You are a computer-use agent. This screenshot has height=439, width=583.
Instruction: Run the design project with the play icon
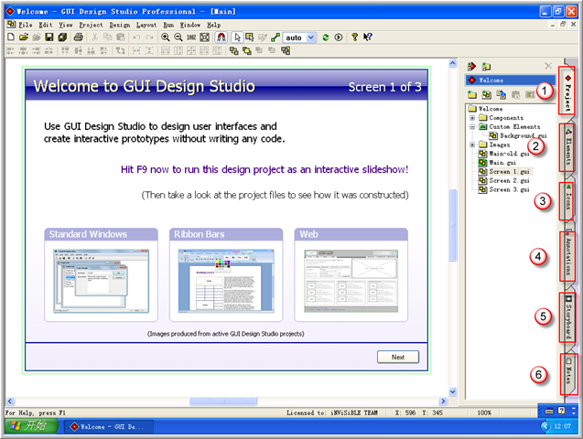click(x=339, y=37)
